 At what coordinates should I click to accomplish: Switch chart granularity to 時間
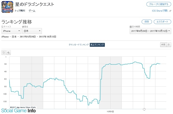(163, 44)
